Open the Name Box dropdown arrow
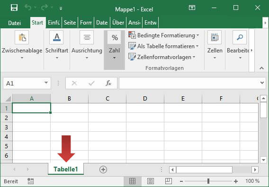 [x=46, y=83]
